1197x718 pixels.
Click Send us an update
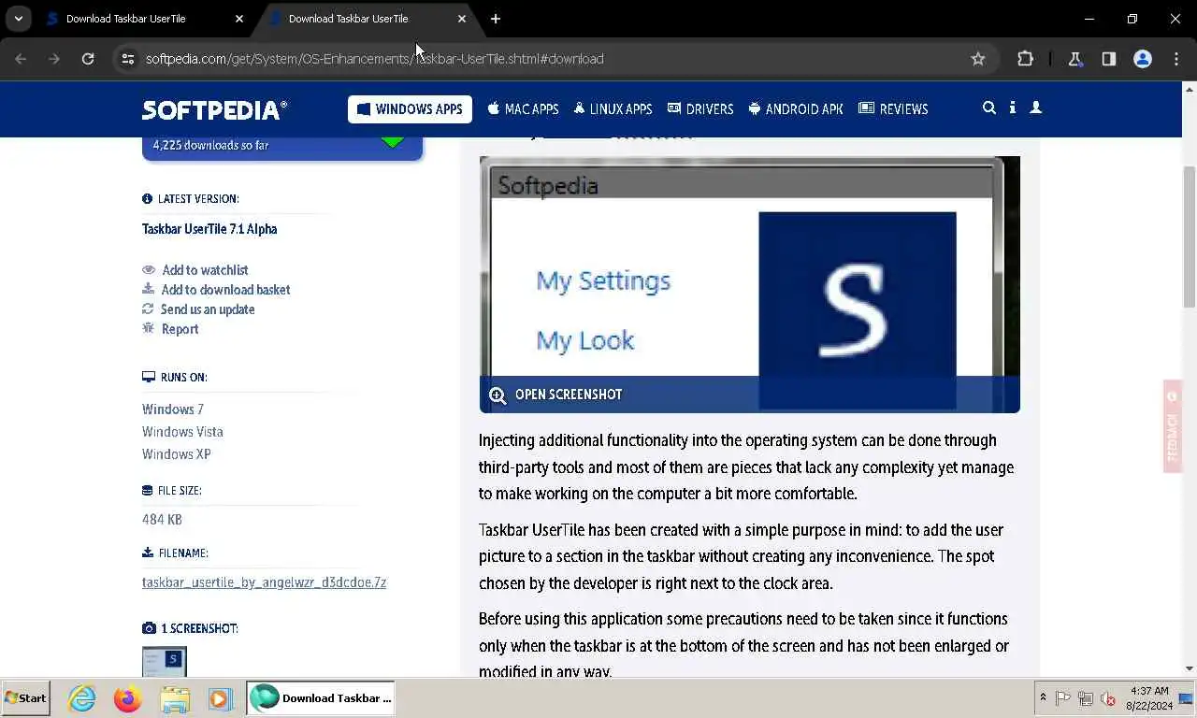coord(208,309)
